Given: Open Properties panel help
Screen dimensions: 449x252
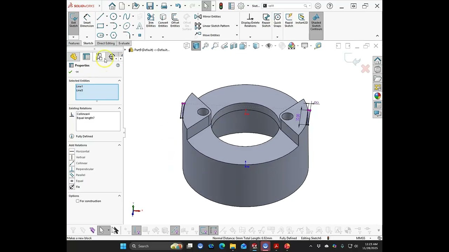Looking at the screenshot, I should point(118,65).
